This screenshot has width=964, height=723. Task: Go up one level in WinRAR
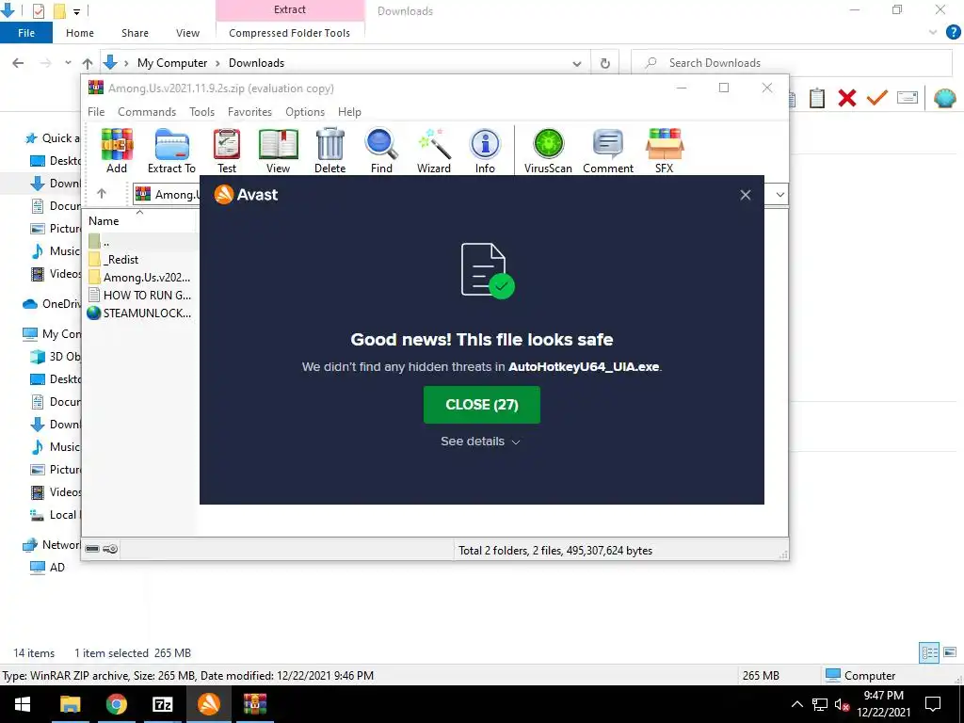[102, 194]
